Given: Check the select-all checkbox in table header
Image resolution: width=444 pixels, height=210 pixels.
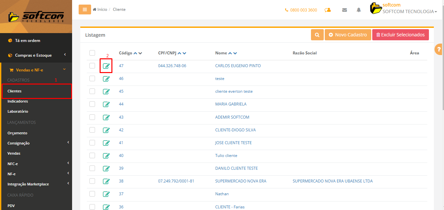Looking at the screenshot, I should tap(92, 53).
